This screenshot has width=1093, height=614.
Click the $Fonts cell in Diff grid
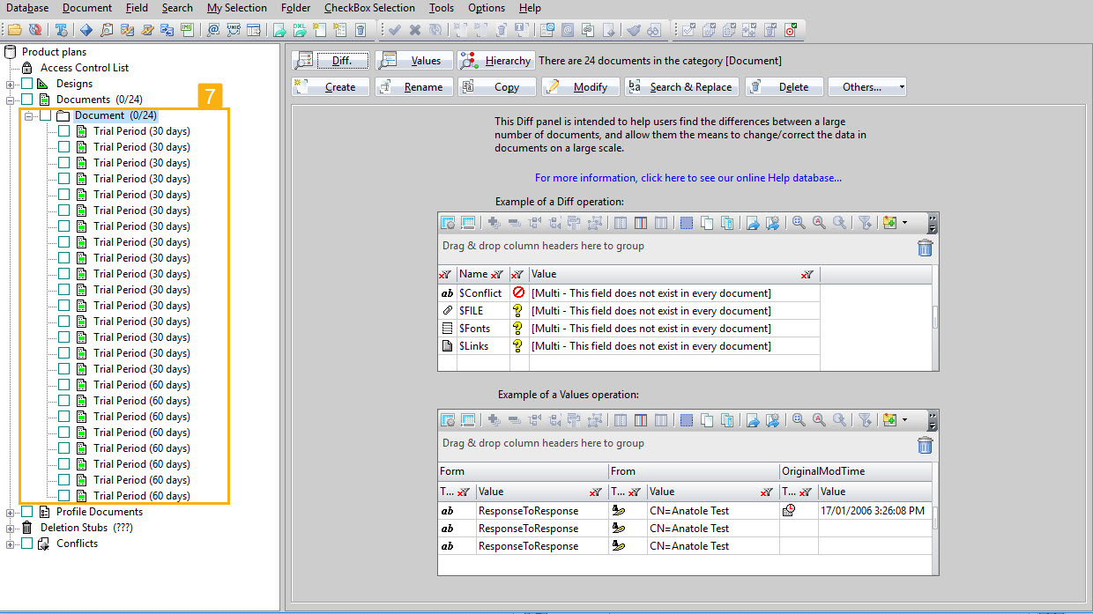[x=483, y=329]
